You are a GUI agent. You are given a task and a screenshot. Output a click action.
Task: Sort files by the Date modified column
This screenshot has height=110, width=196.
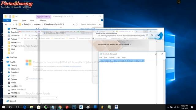tap(86, 29)
